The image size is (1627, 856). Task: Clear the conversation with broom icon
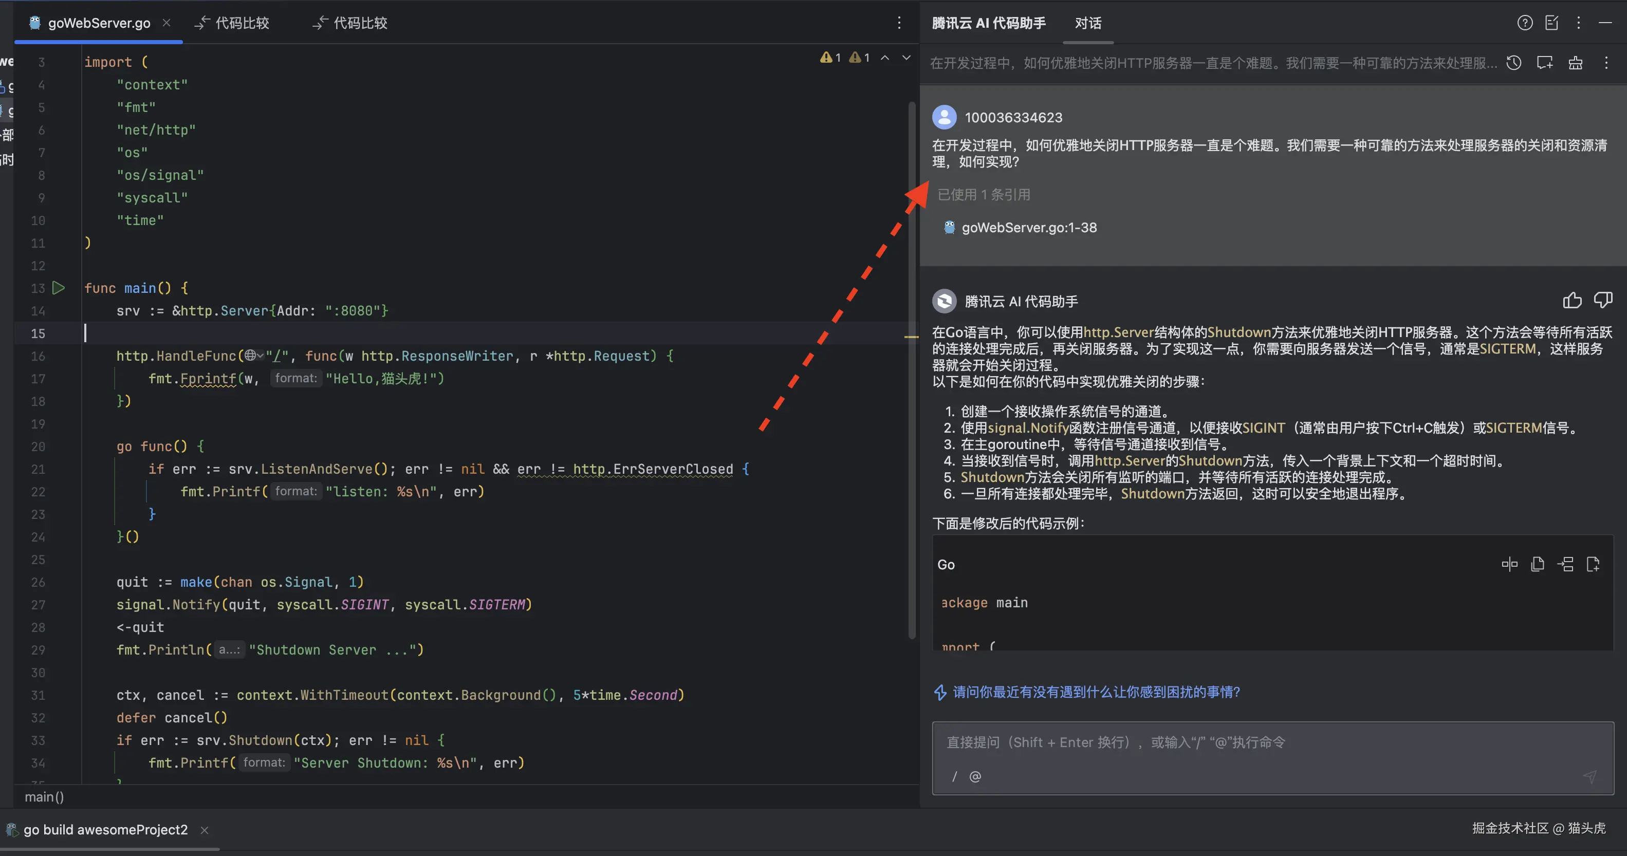click(1575, 63)
